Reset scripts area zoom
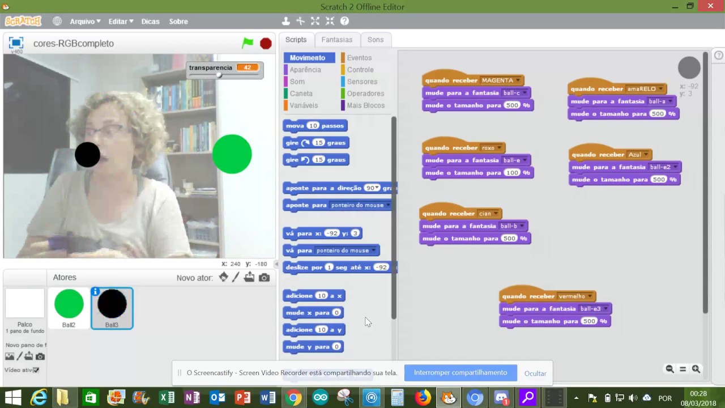The image size is (725, 408). tap(683, 369)
